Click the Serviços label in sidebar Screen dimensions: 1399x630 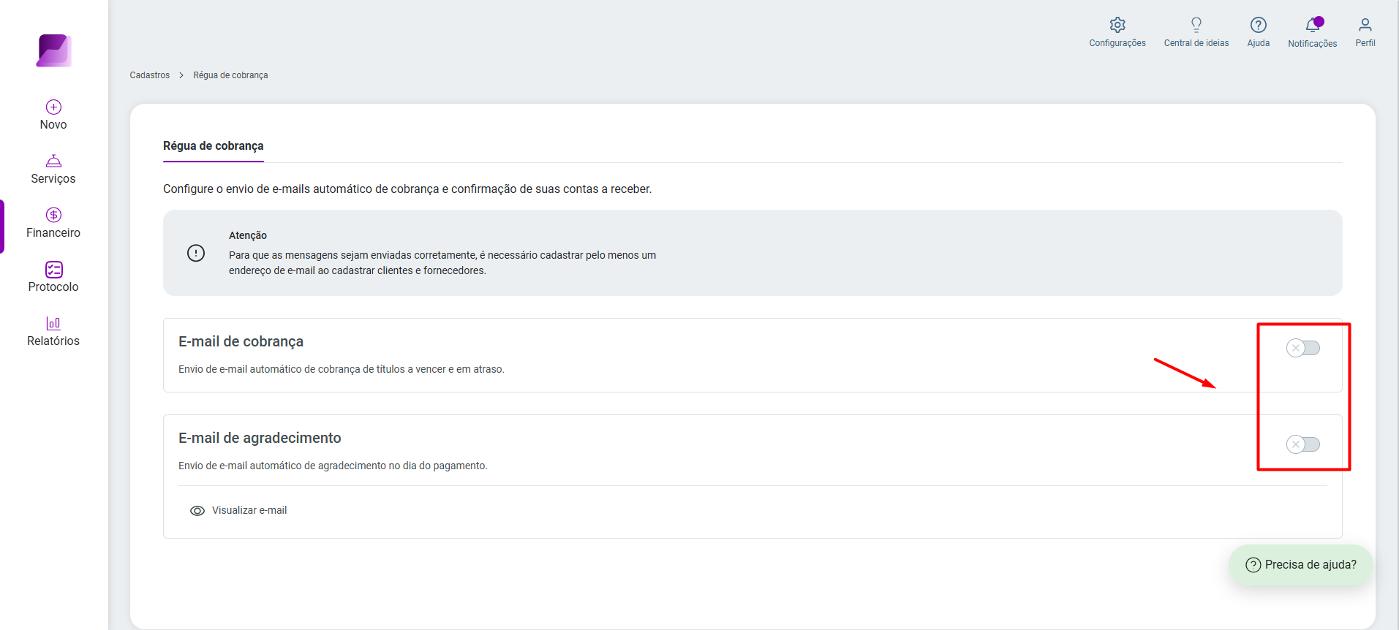53,179
